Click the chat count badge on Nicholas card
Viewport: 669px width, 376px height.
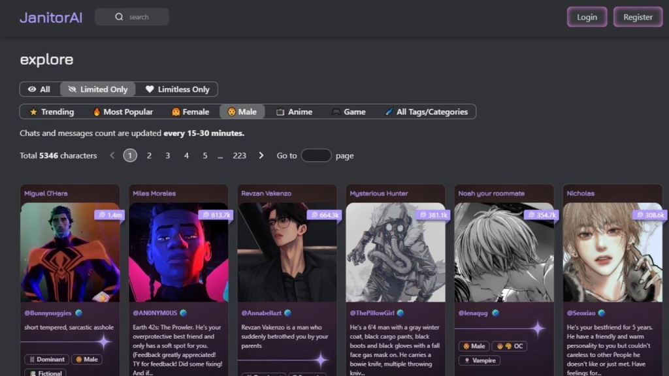(x=649, y=215)
